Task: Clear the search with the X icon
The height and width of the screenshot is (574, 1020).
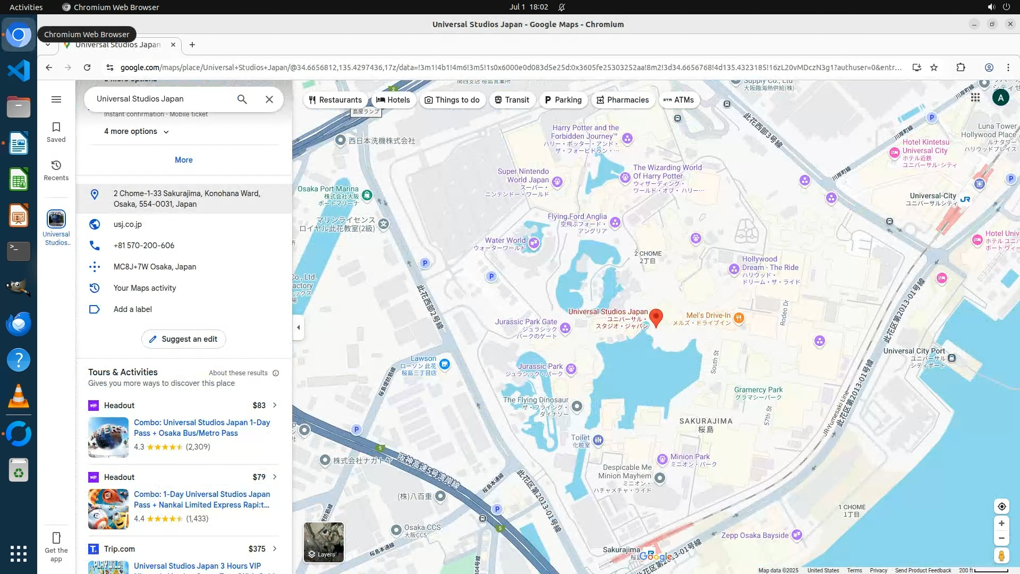Action: [x=269, y=99]
